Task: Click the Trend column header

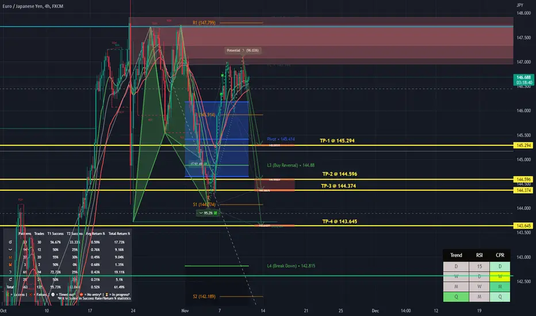Action: 456,255
